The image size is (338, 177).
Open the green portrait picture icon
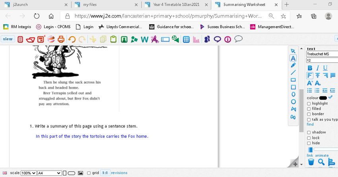tap(124, 39)
